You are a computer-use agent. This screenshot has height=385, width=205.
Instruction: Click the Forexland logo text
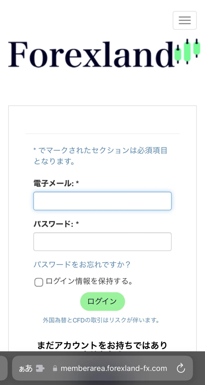(x=90, y=54)
